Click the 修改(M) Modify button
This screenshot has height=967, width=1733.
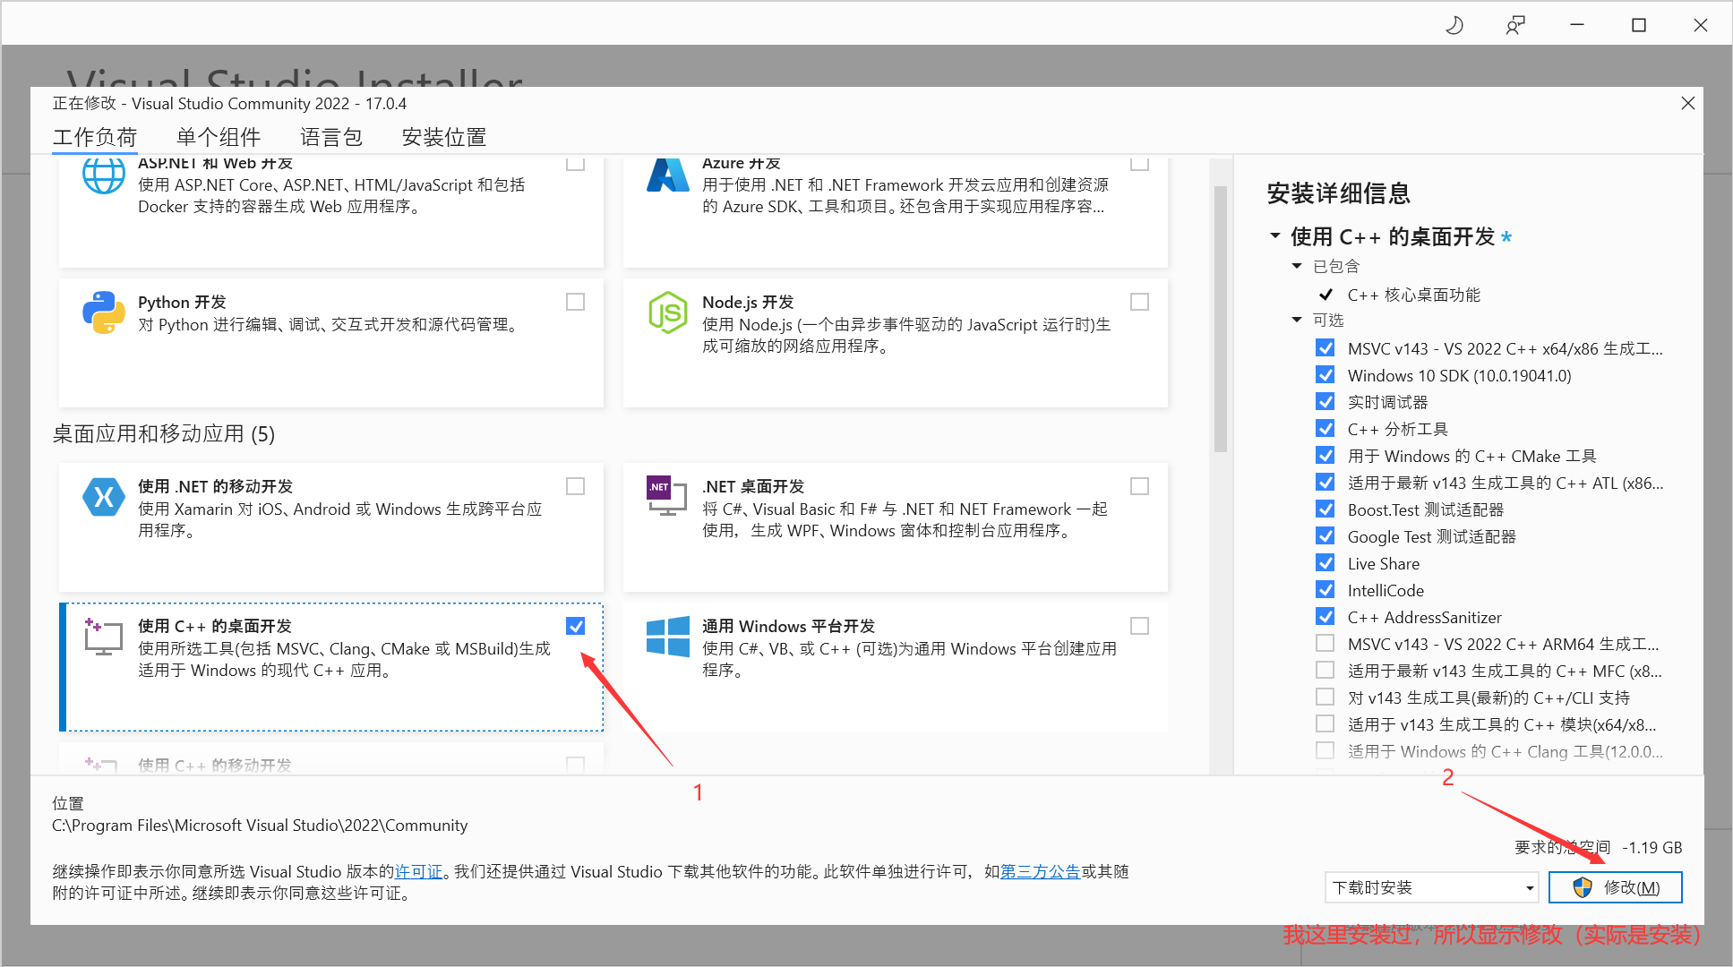tap(1616, 887)
